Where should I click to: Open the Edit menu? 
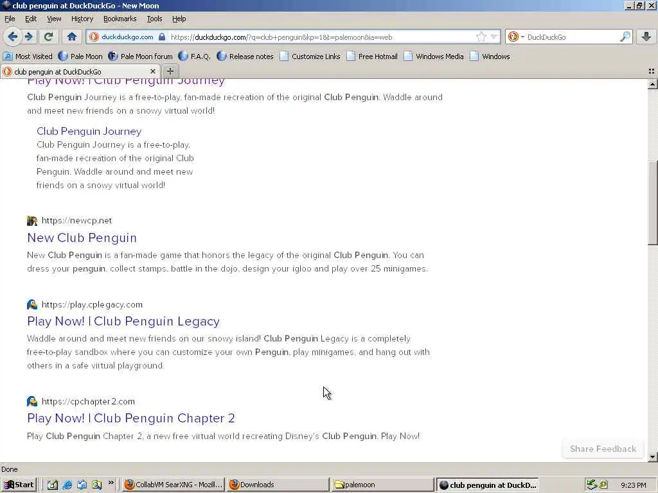31,19
